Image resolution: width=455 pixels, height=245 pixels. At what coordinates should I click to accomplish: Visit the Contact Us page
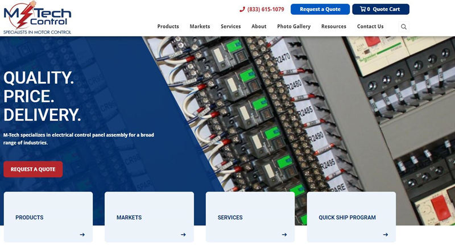[370, 26]
